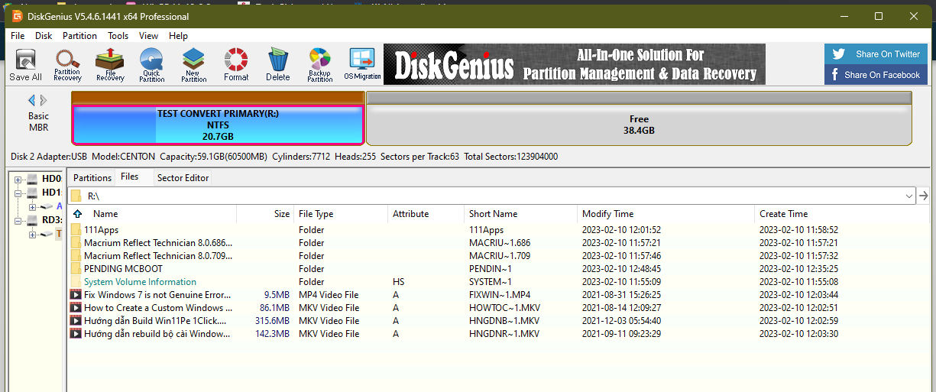
Task: Select the Quick Partition icon
Action: tap(151, 64)
